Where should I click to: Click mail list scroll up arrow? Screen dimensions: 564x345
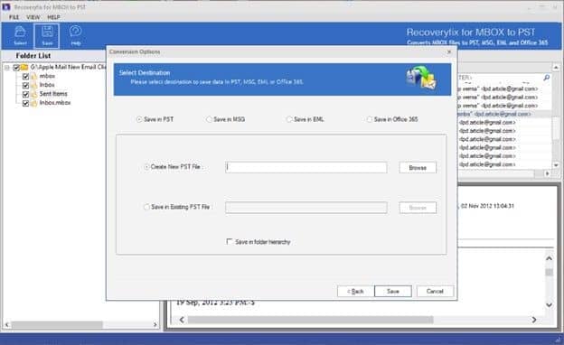[556, 68]
